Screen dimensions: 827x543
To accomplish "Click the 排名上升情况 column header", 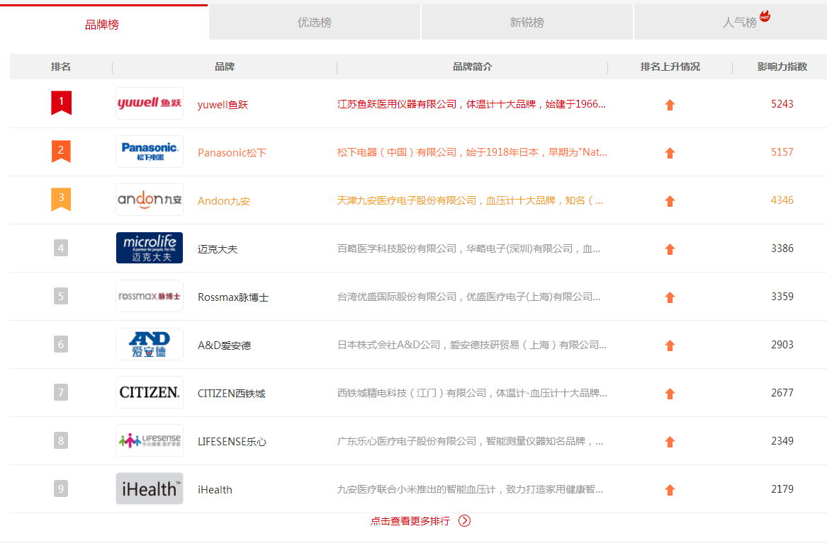I will (670, 67).
